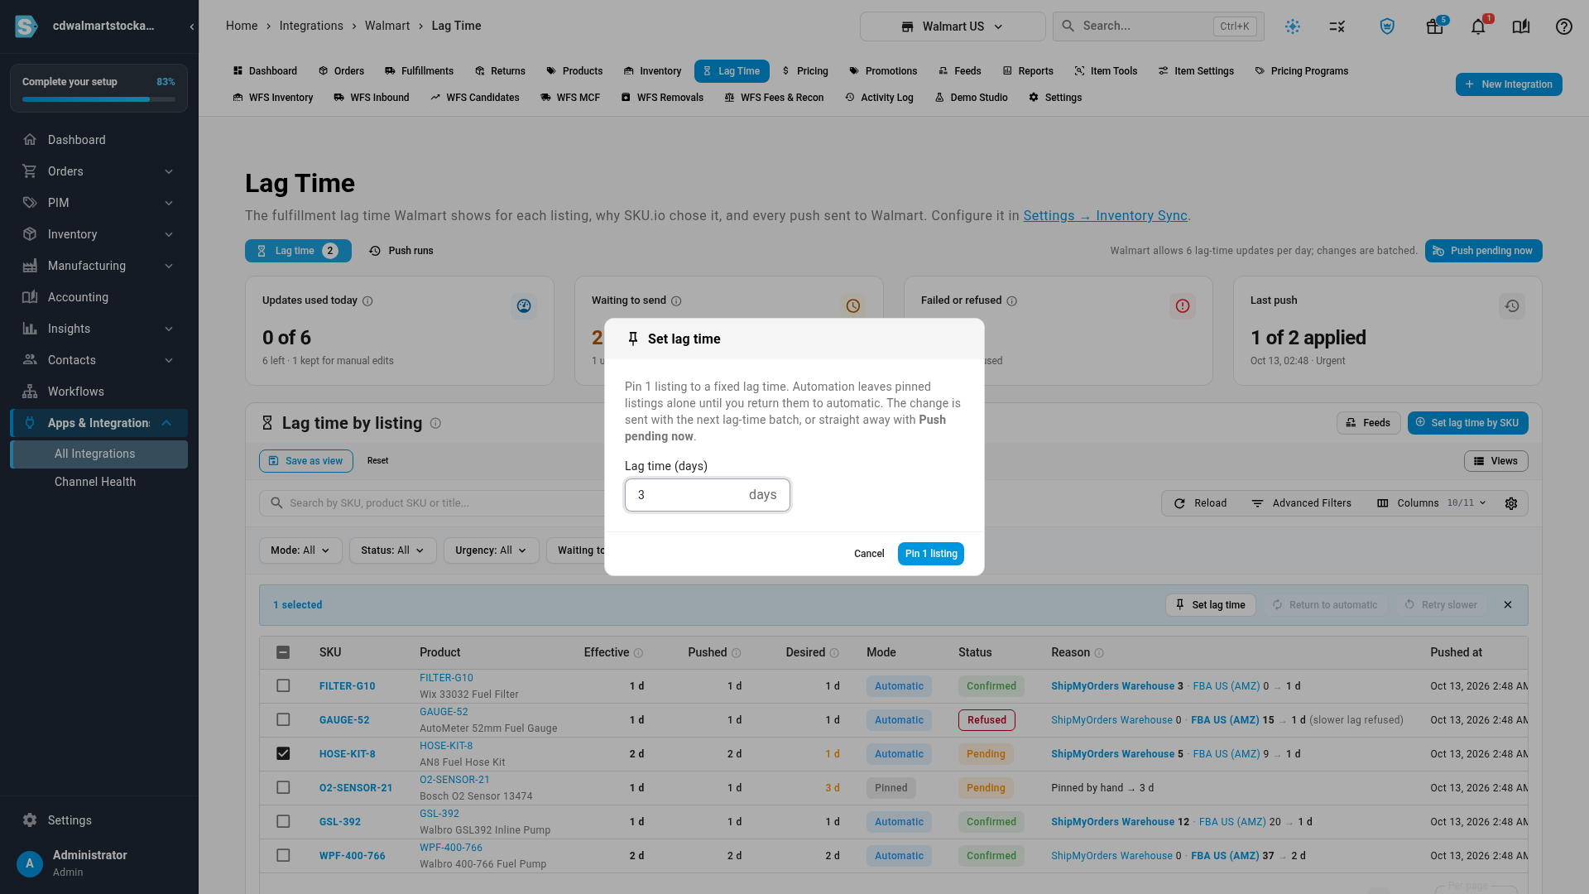Open the Walmart US store dropdown
The height and width of the screenshot is (894, 1589).
(953, 26)
